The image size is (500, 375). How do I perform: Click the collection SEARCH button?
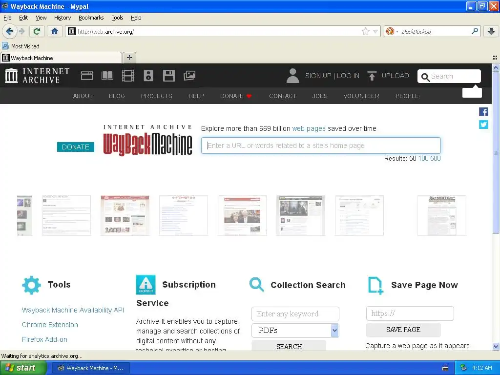[x=289, y=346]
